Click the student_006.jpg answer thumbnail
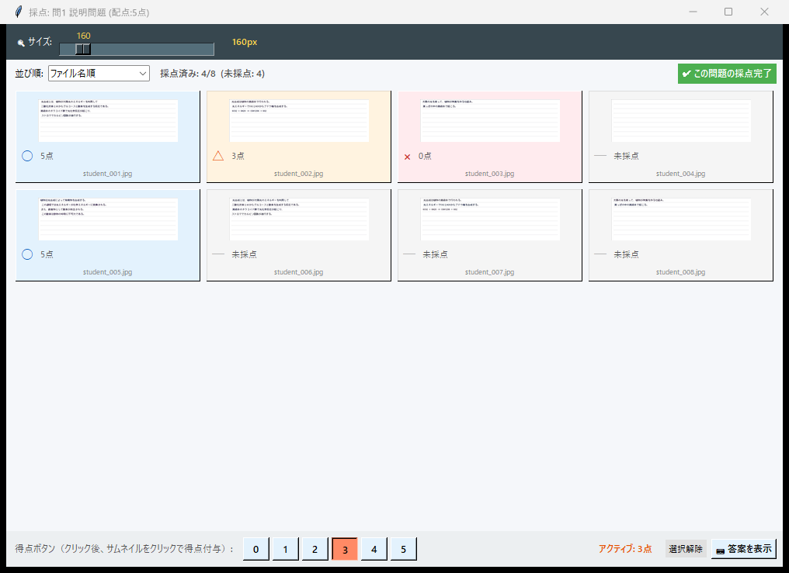The height and width of the screenshot is (573, 789). (299, 219)
